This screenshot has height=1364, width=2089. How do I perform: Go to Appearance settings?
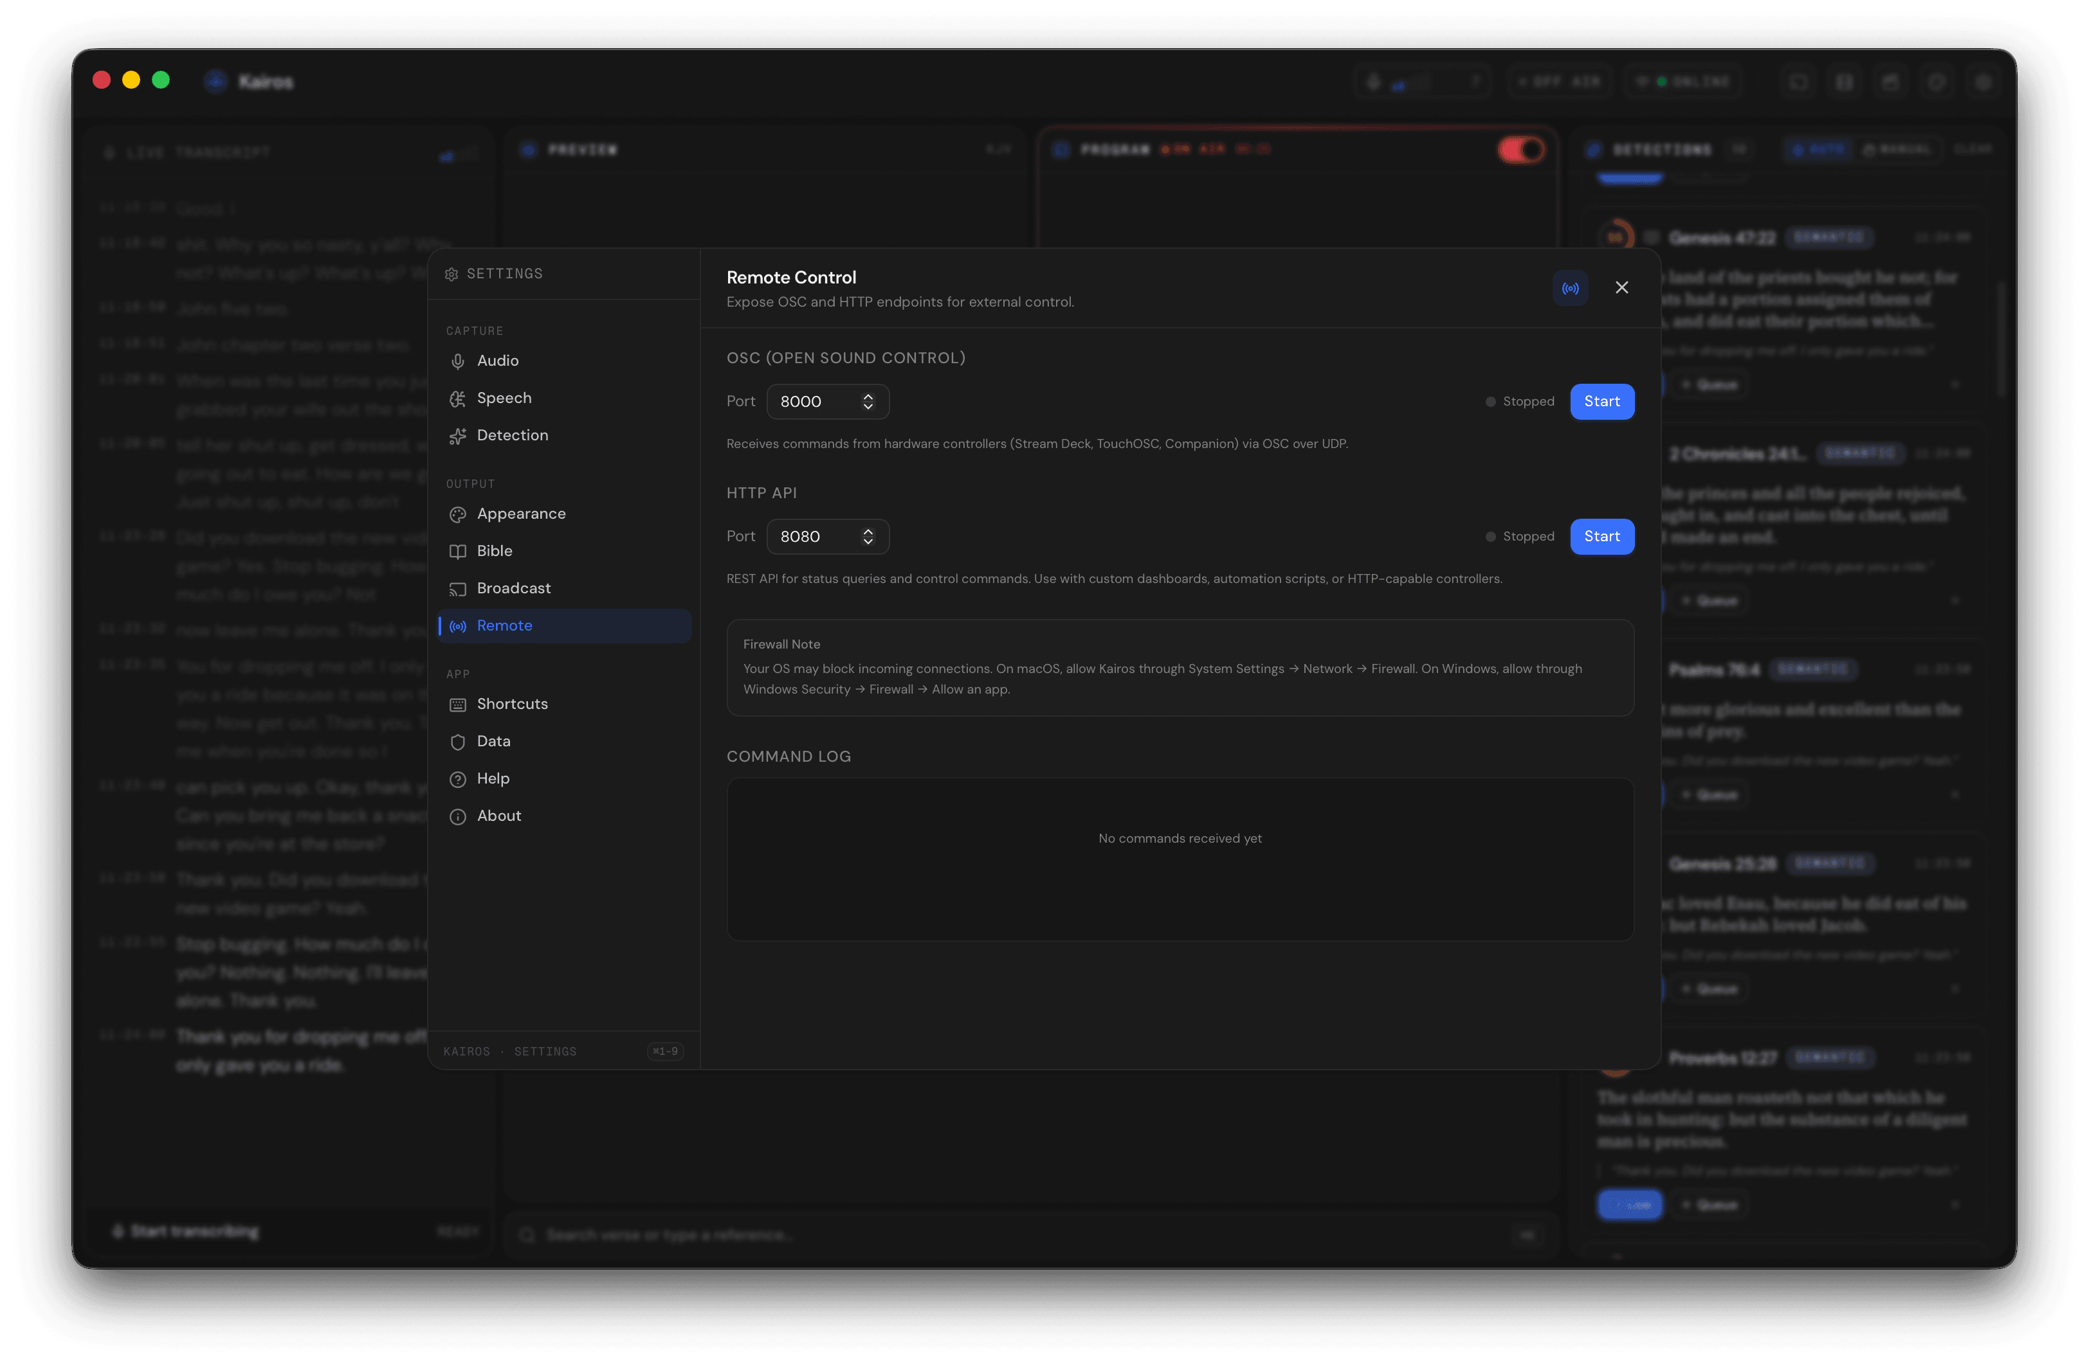(x=565, y=514)
